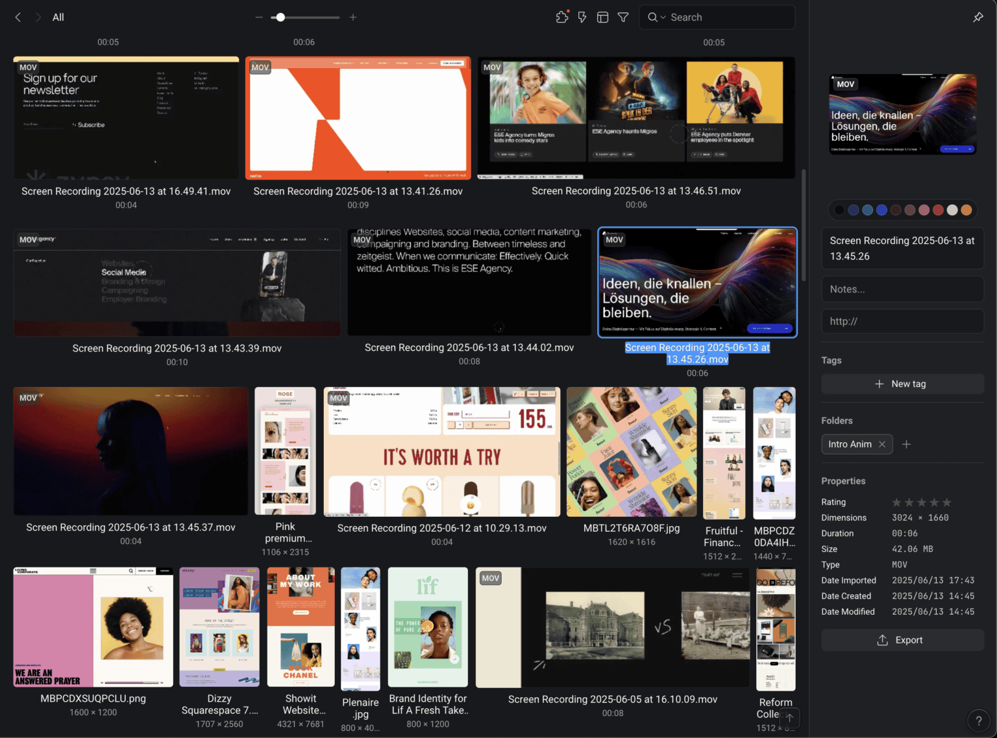Viewport: 997px width, 738px height.
Task: Click the plus icon to enlarge thumbnails
Action: coord(353,18)
